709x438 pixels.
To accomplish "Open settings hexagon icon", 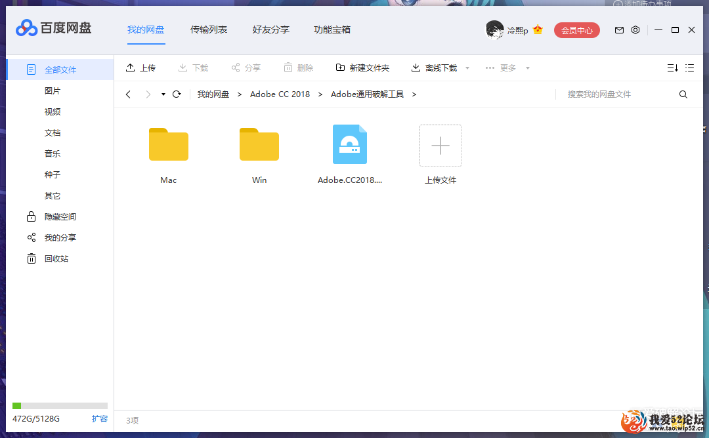I will point(635,30).
